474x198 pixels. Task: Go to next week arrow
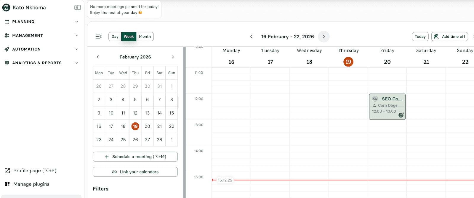(x=324, y=37)
